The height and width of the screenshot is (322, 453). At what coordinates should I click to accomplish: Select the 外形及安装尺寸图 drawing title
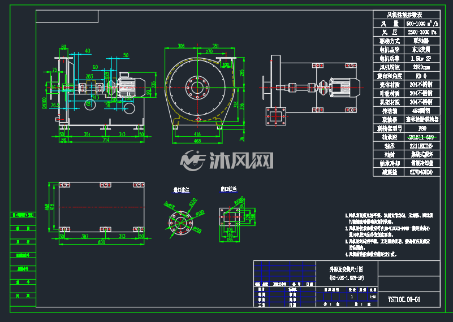tap(346, 269)
